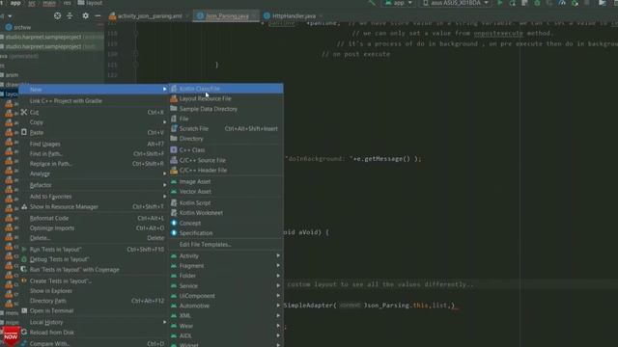
Task: Click Create Tests in 'layout' icon
Action: click(x=24, y=280)
